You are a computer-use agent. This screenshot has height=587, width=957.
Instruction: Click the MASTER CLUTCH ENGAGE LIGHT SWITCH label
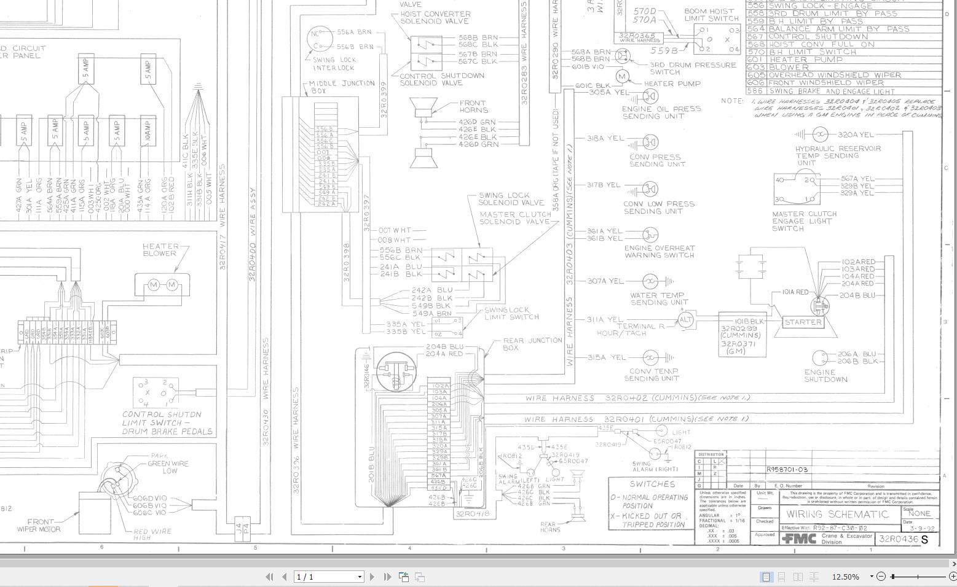[805, 221]
